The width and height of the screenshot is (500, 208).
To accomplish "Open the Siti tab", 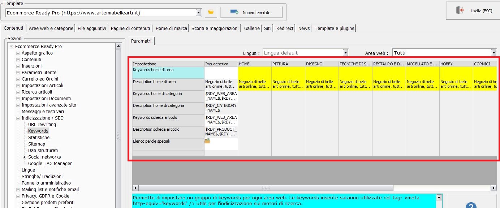I will point(267,28).
